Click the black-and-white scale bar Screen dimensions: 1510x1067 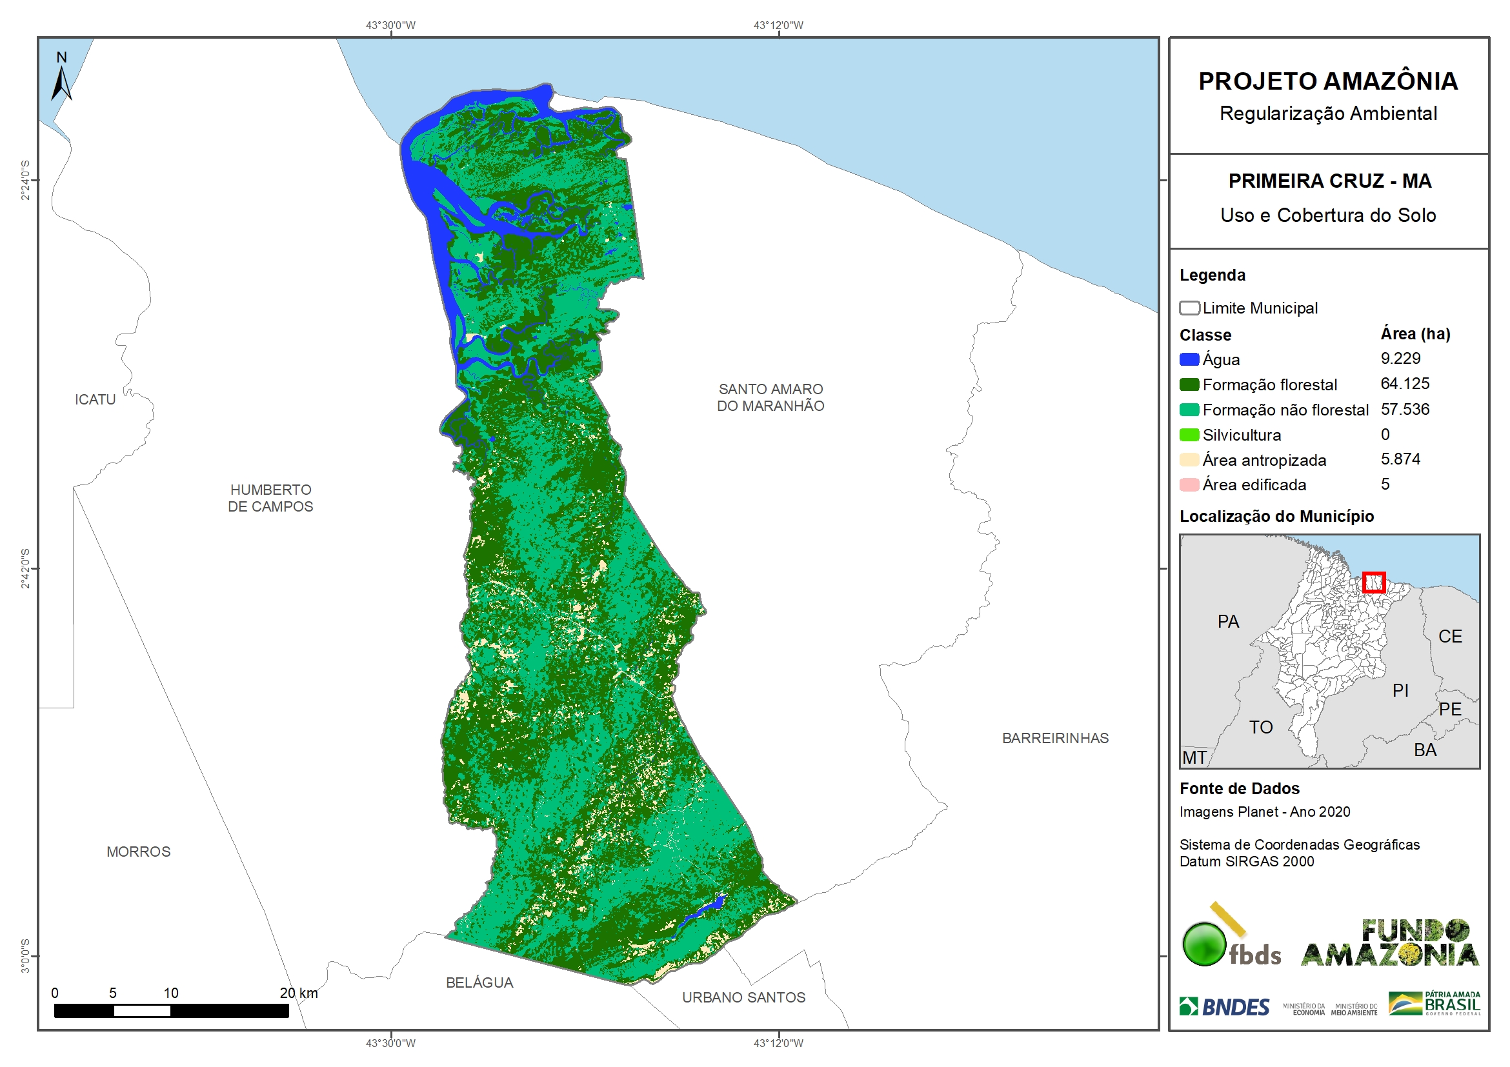[x=171, y=1011]
